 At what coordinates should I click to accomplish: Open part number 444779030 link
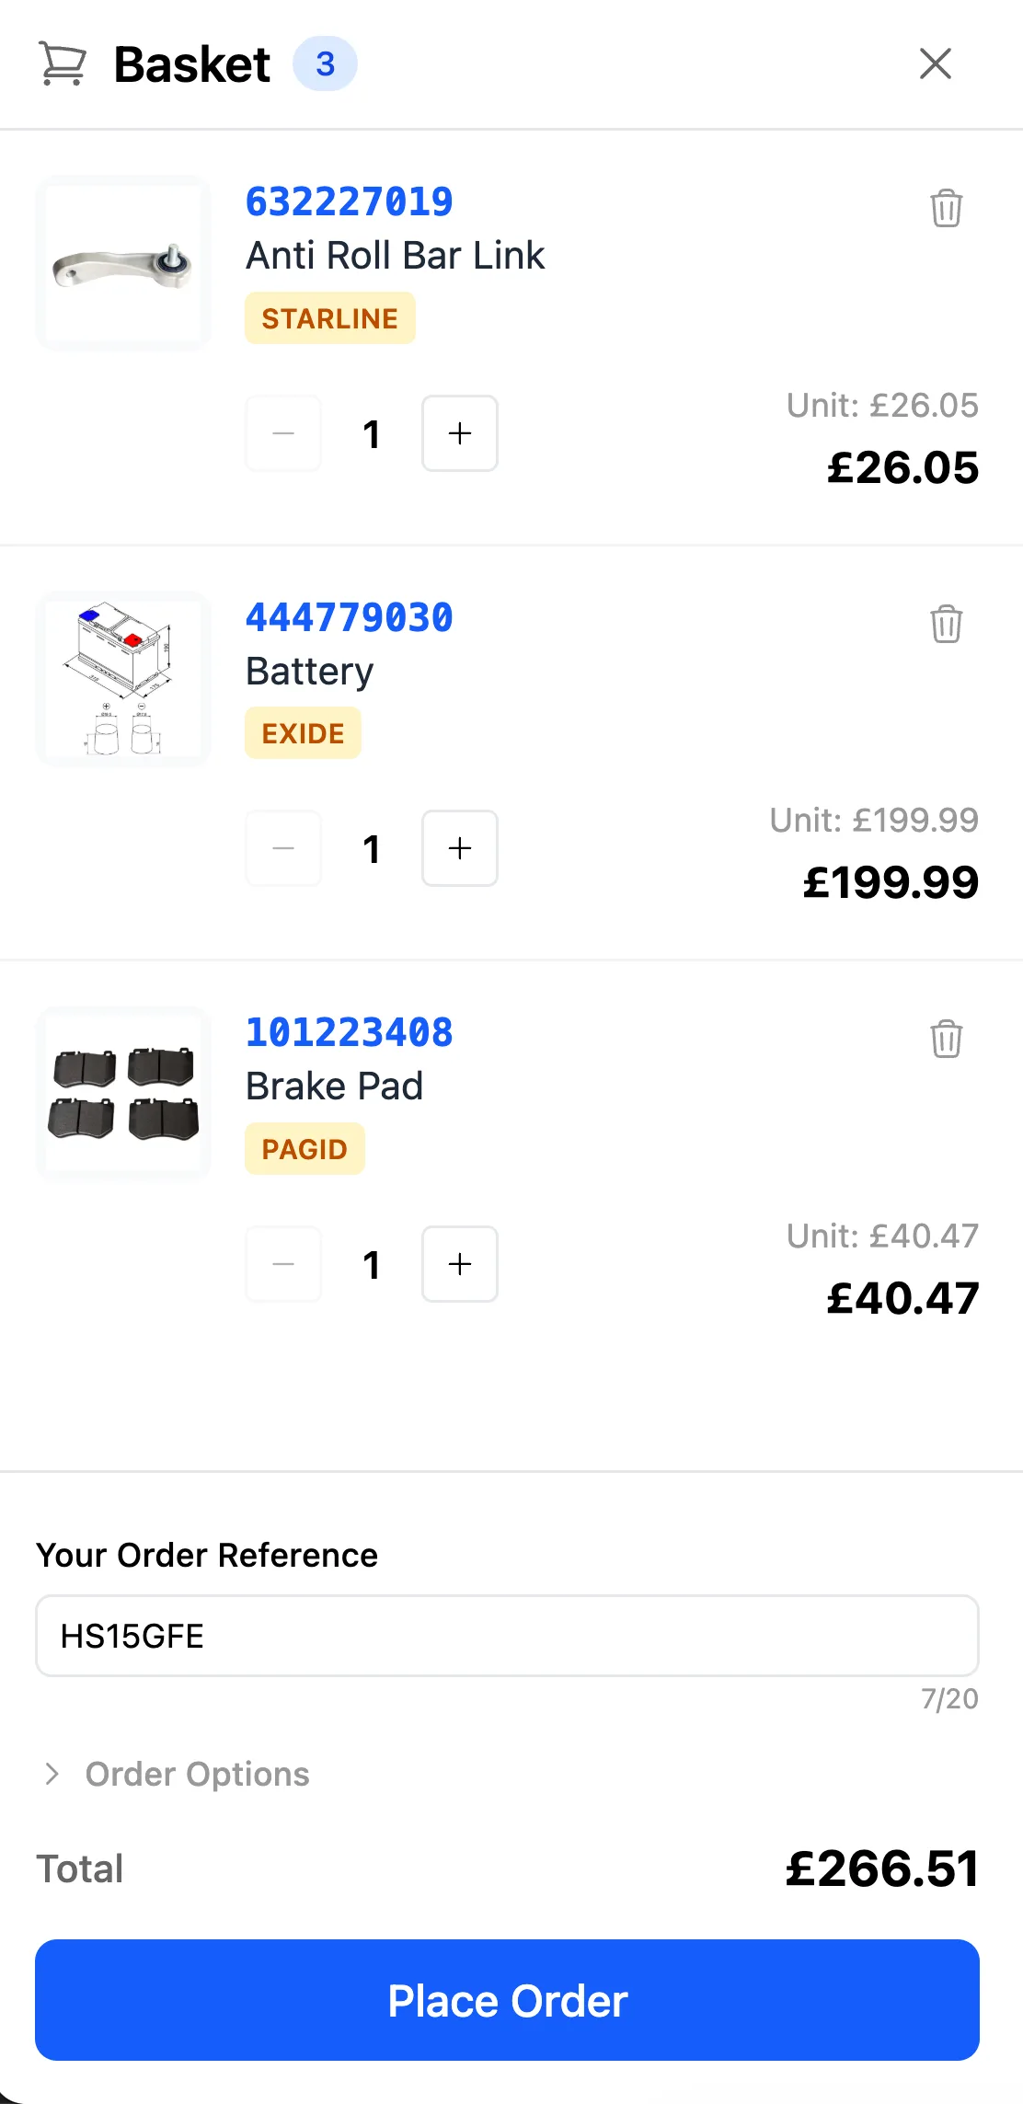coord(349,617)
